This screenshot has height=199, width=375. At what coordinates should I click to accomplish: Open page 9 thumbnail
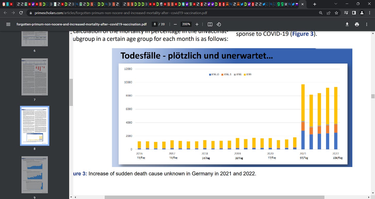pos(35,175)
